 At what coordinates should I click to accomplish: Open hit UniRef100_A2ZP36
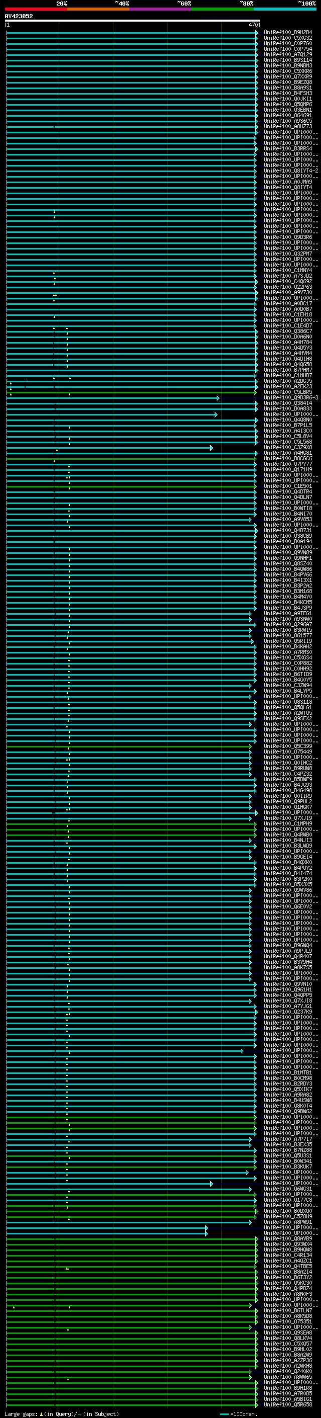click(288, 1360)
